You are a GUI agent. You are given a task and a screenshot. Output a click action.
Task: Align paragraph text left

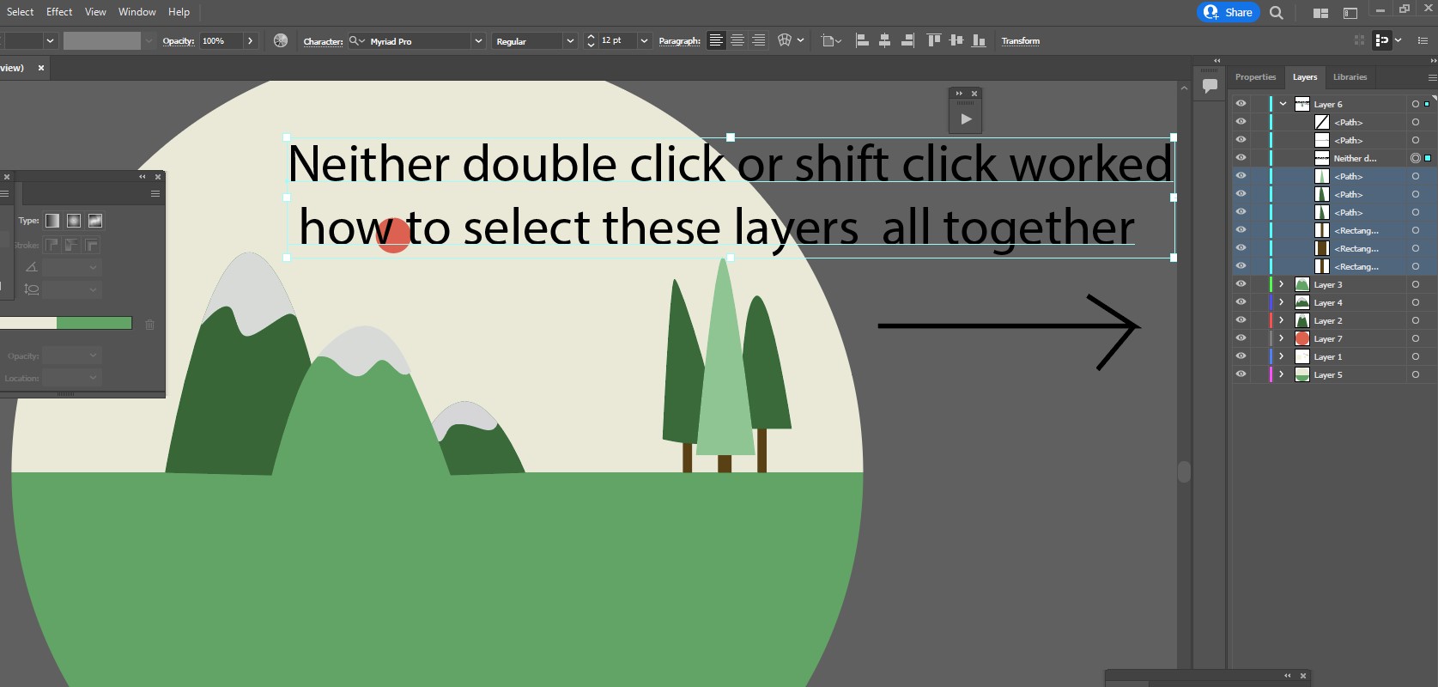coord(716,40)
